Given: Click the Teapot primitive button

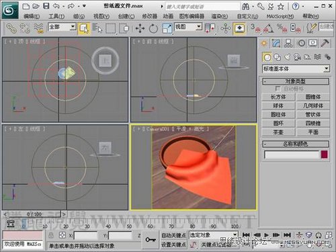Looking at the screenshot, I should coord(278,132).
